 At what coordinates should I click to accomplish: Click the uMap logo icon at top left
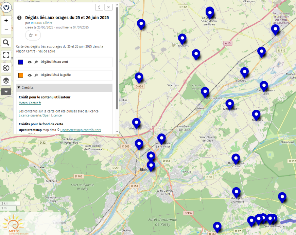[x=6, y=8]
